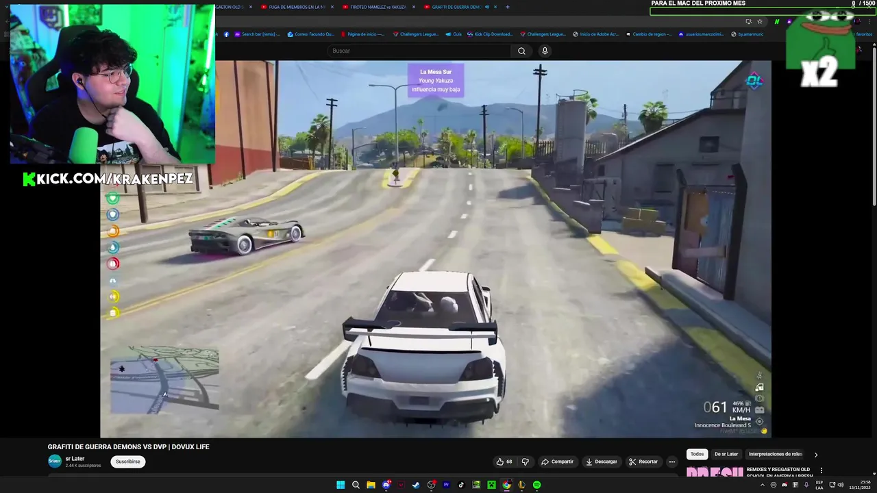Open TikTok from the taskbar
The width and height of the screenshot is (877, 493).
[x=461, y=485]
